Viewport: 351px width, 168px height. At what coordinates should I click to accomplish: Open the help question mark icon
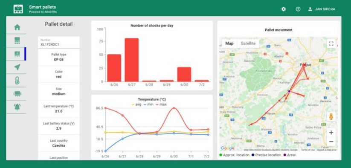click(298, 9)
